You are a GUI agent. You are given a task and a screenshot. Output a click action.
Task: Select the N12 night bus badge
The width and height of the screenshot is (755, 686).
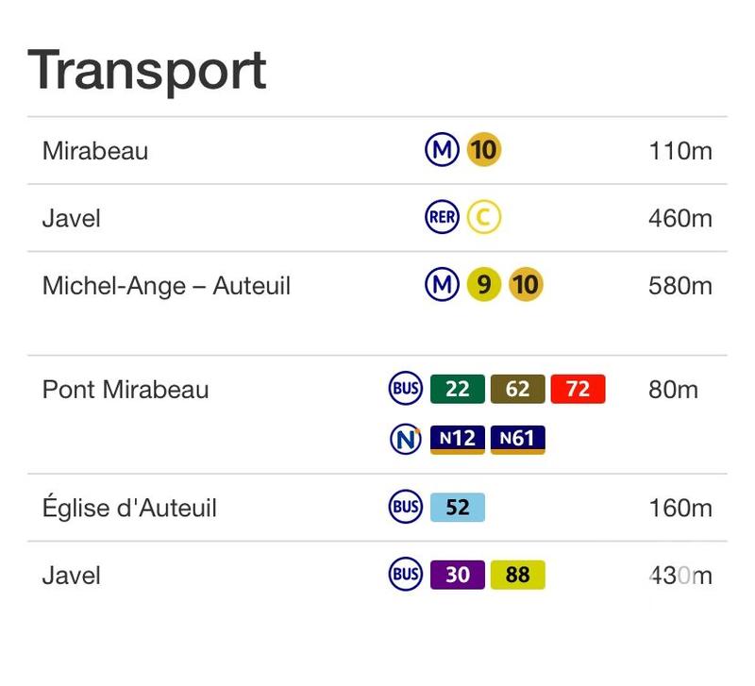pos(458,439)
